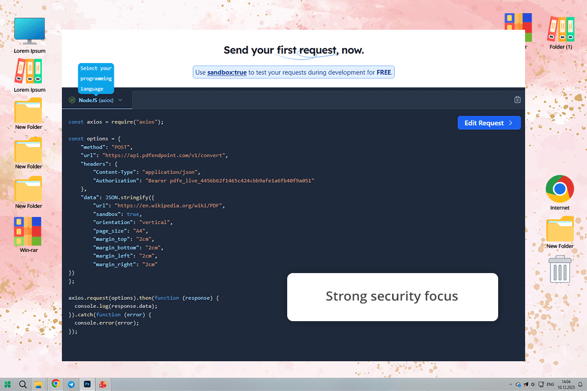Click the wikipedia.org/wiki/PDF URL string
The image size is (587, 391).
169,206
